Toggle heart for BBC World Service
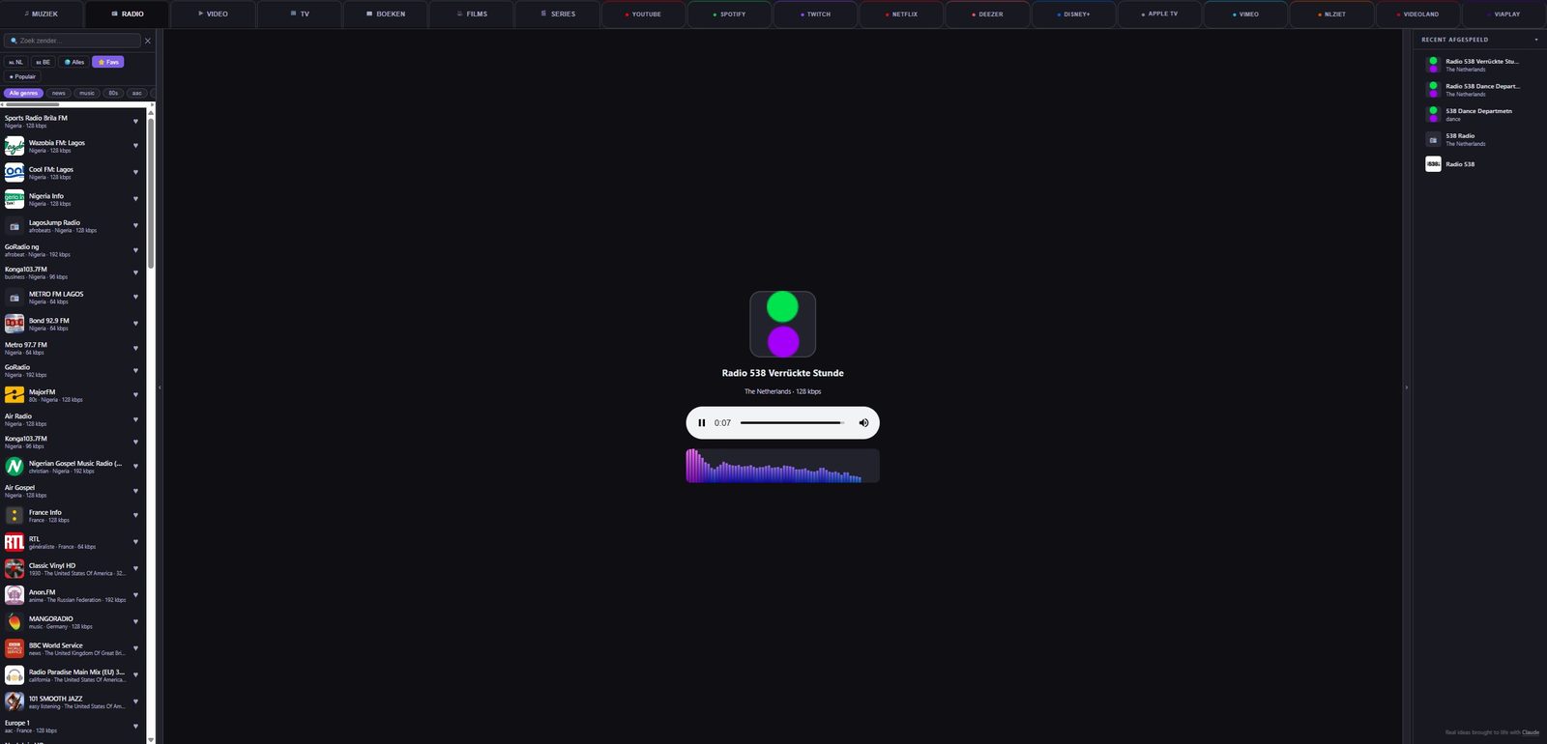The height and width of the screenshot is (744, 1547). tap(135, 648)
